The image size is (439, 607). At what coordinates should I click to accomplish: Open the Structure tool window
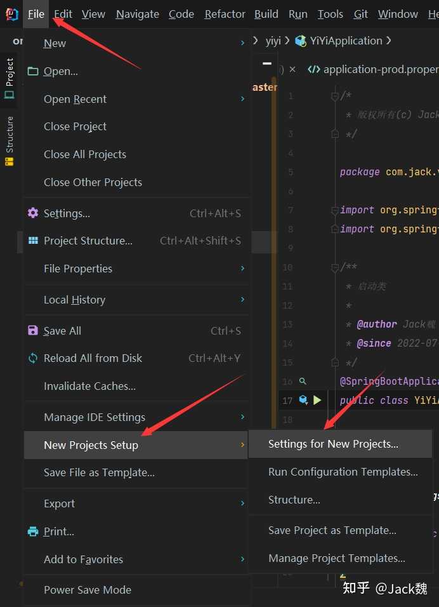click(x=10, y=141)
